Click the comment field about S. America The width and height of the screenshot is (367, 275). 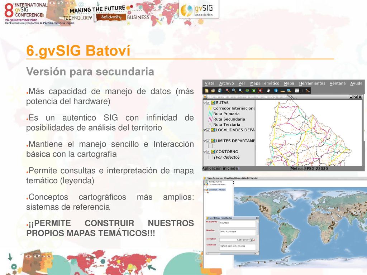(237, 247)
